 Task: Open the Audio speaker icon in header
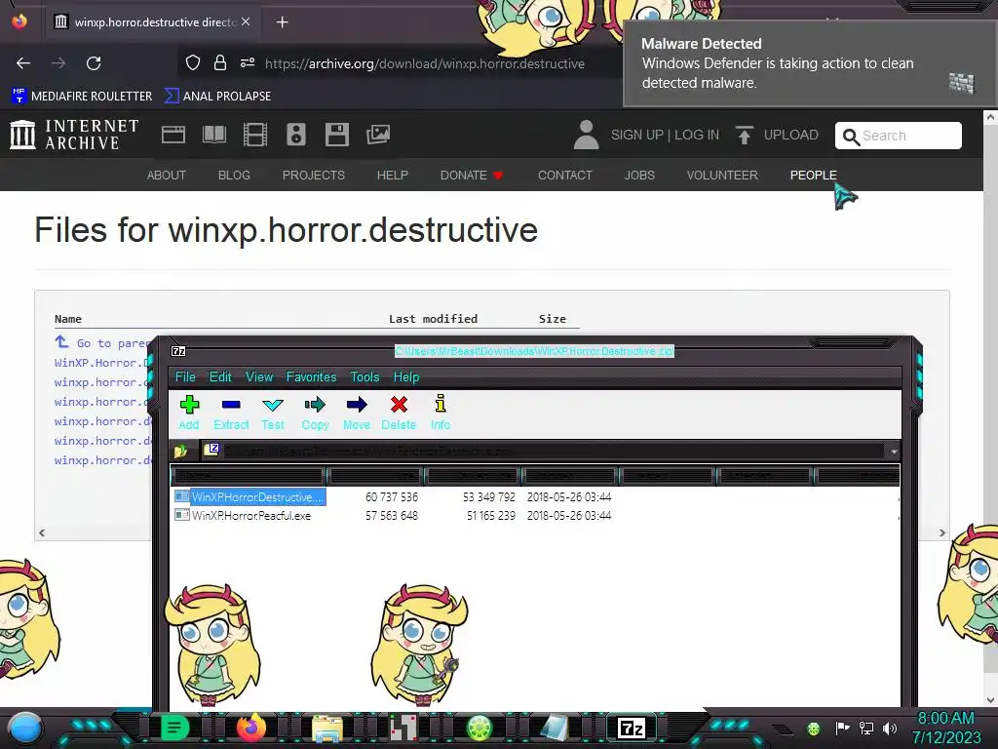[x=296, y=135]
